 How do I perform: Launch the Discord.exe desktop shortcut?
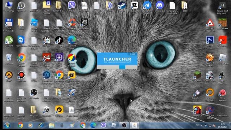[x=160, y=6]
